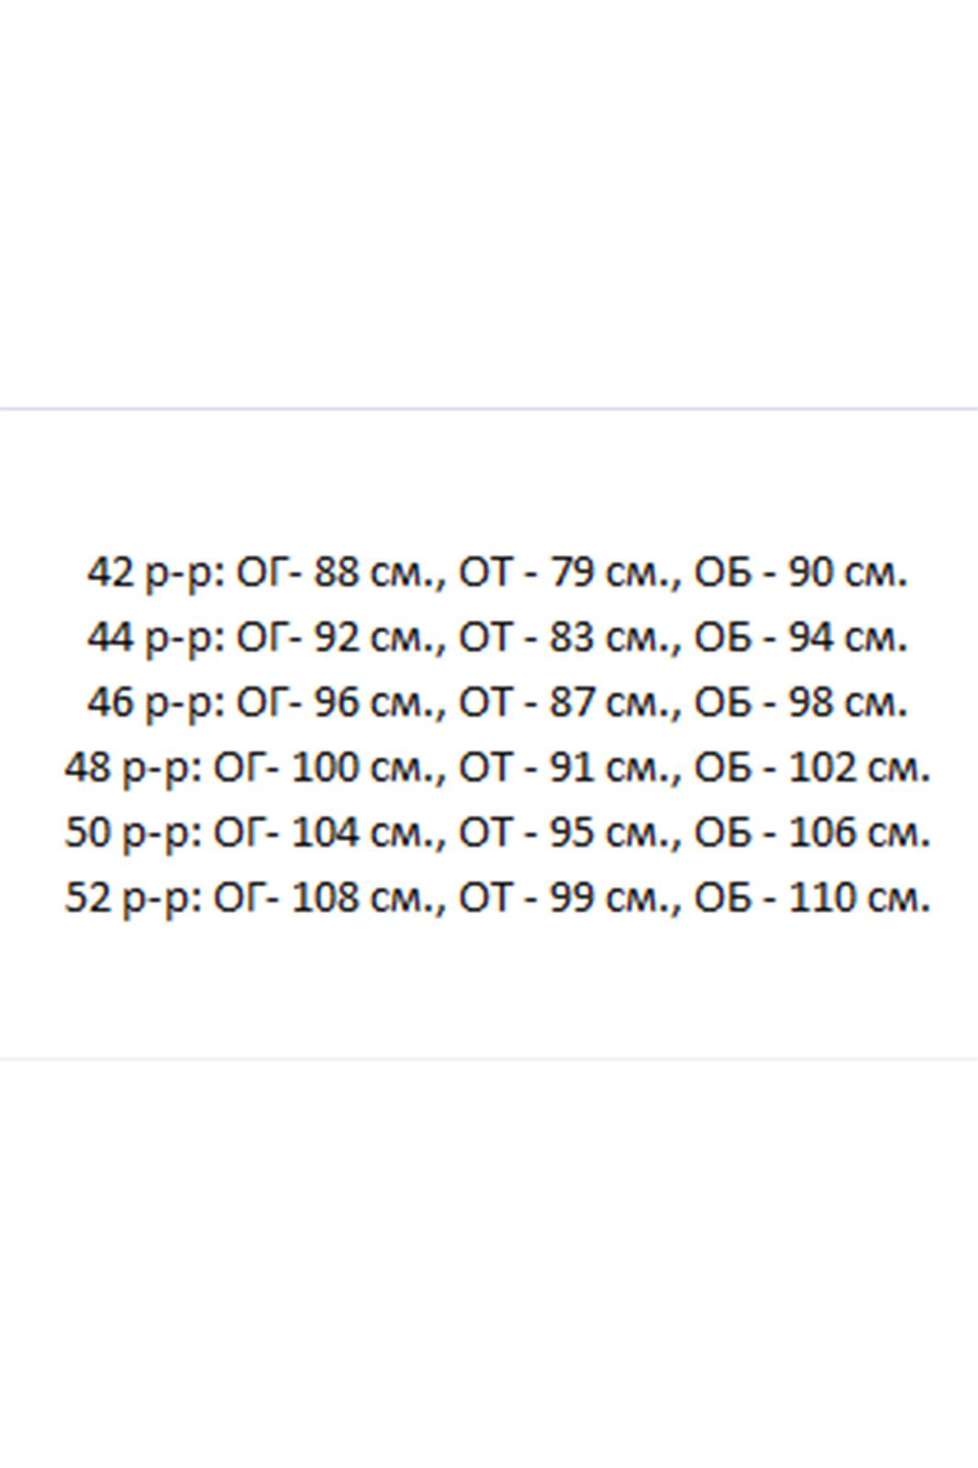978x1468 pixels.
Task: Click the ОБ - 110 см. value
Action: (813, 897)
